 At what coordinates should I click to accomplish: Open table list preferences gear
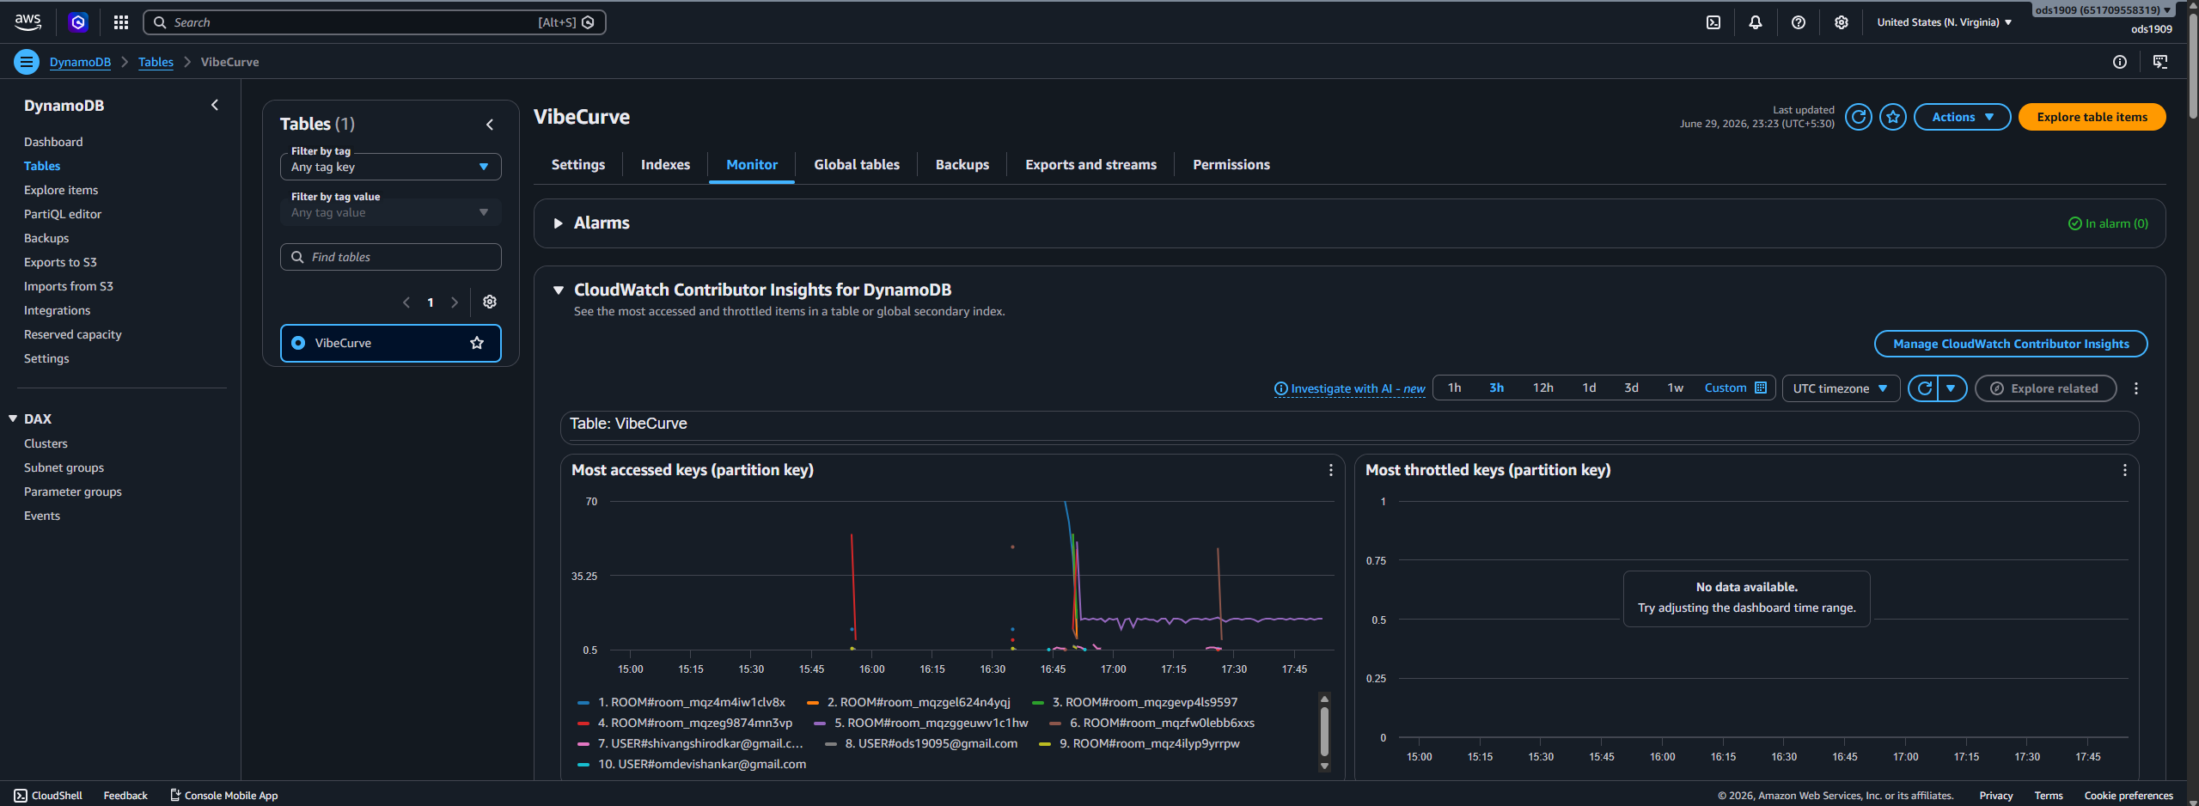(x=490, y=302)
